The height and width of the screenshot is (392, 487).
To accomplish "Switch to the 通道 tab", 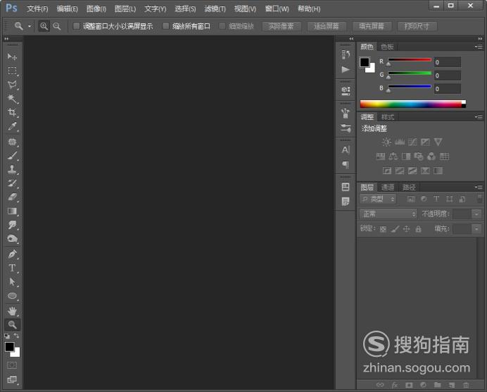I will [x=387, y=188].
